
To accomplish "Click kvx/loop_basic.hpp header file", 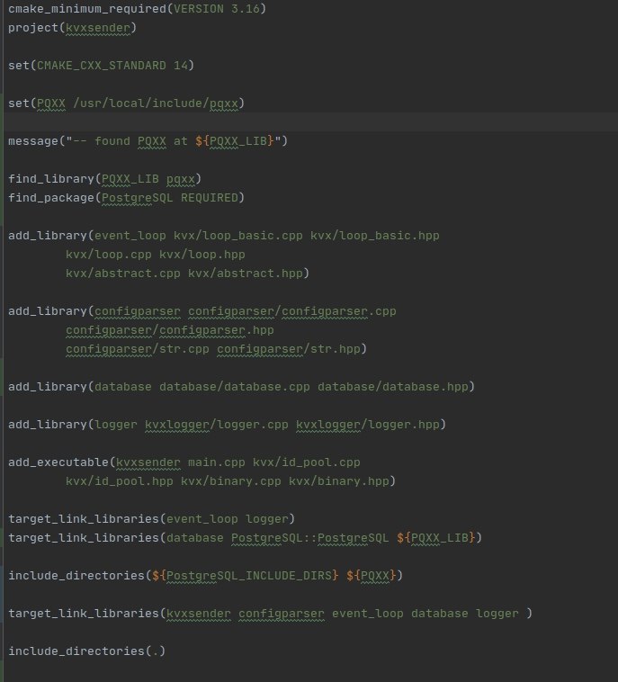I will (x=374, y=236).
